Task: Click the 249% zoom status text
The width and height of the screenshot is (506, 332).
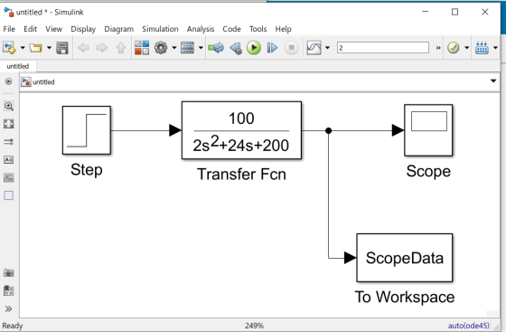Action: click(x=254, y=326)
